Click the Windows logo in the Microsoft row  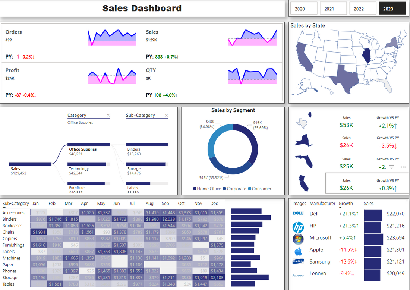click(298, 239)
